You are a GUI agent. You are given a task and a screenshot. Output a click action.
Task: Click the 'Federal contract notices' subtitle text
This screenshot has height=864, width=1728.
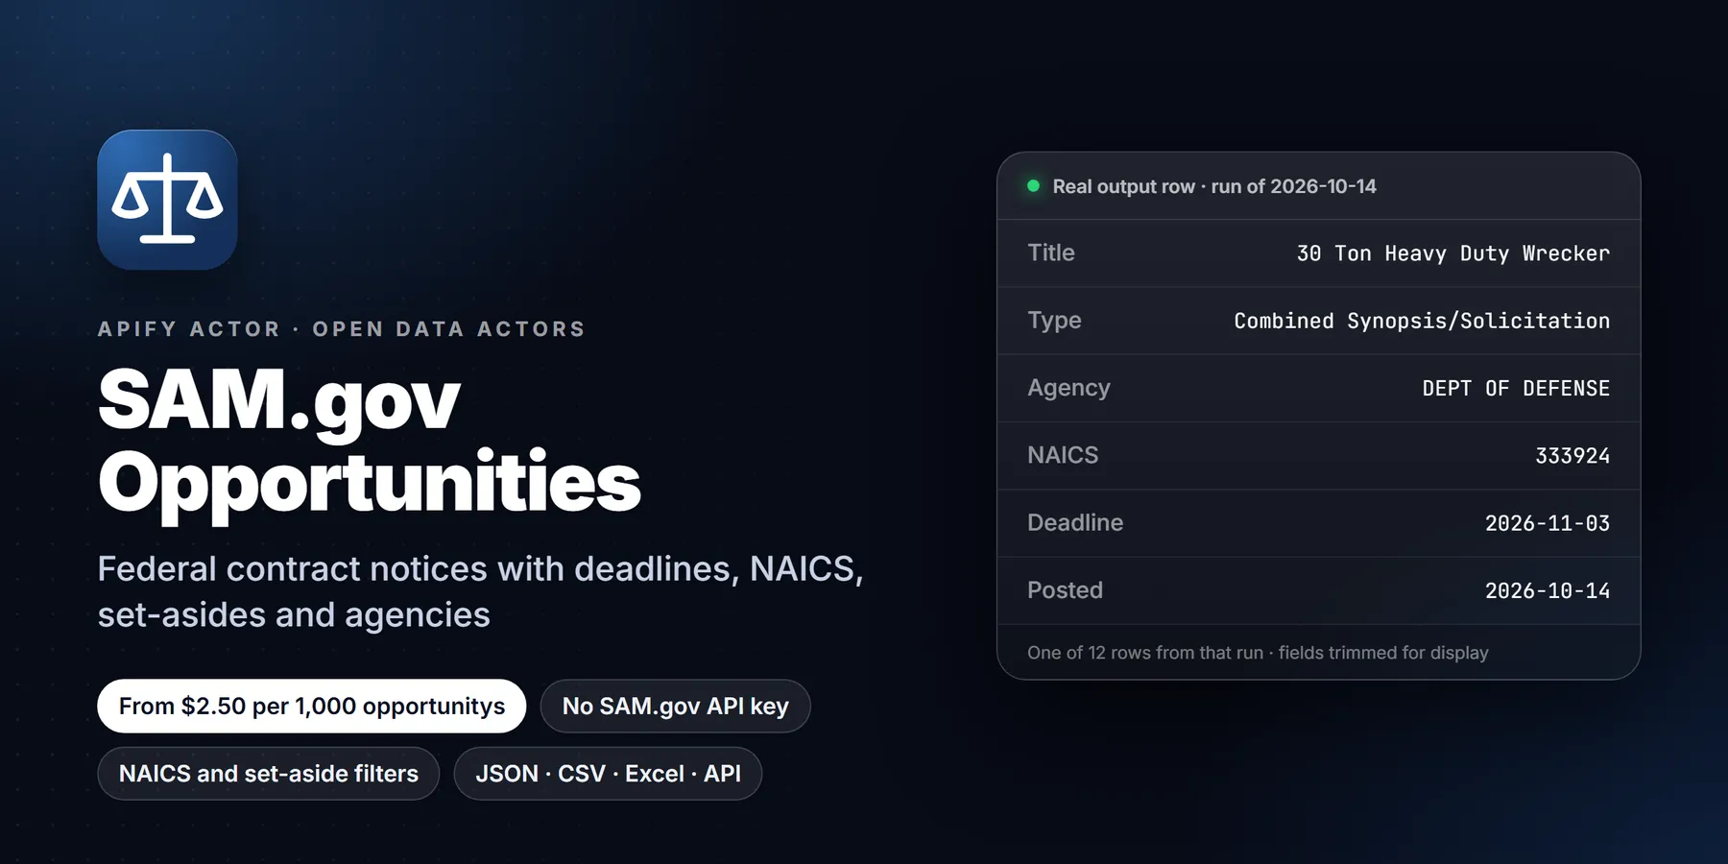coord(480,591)
